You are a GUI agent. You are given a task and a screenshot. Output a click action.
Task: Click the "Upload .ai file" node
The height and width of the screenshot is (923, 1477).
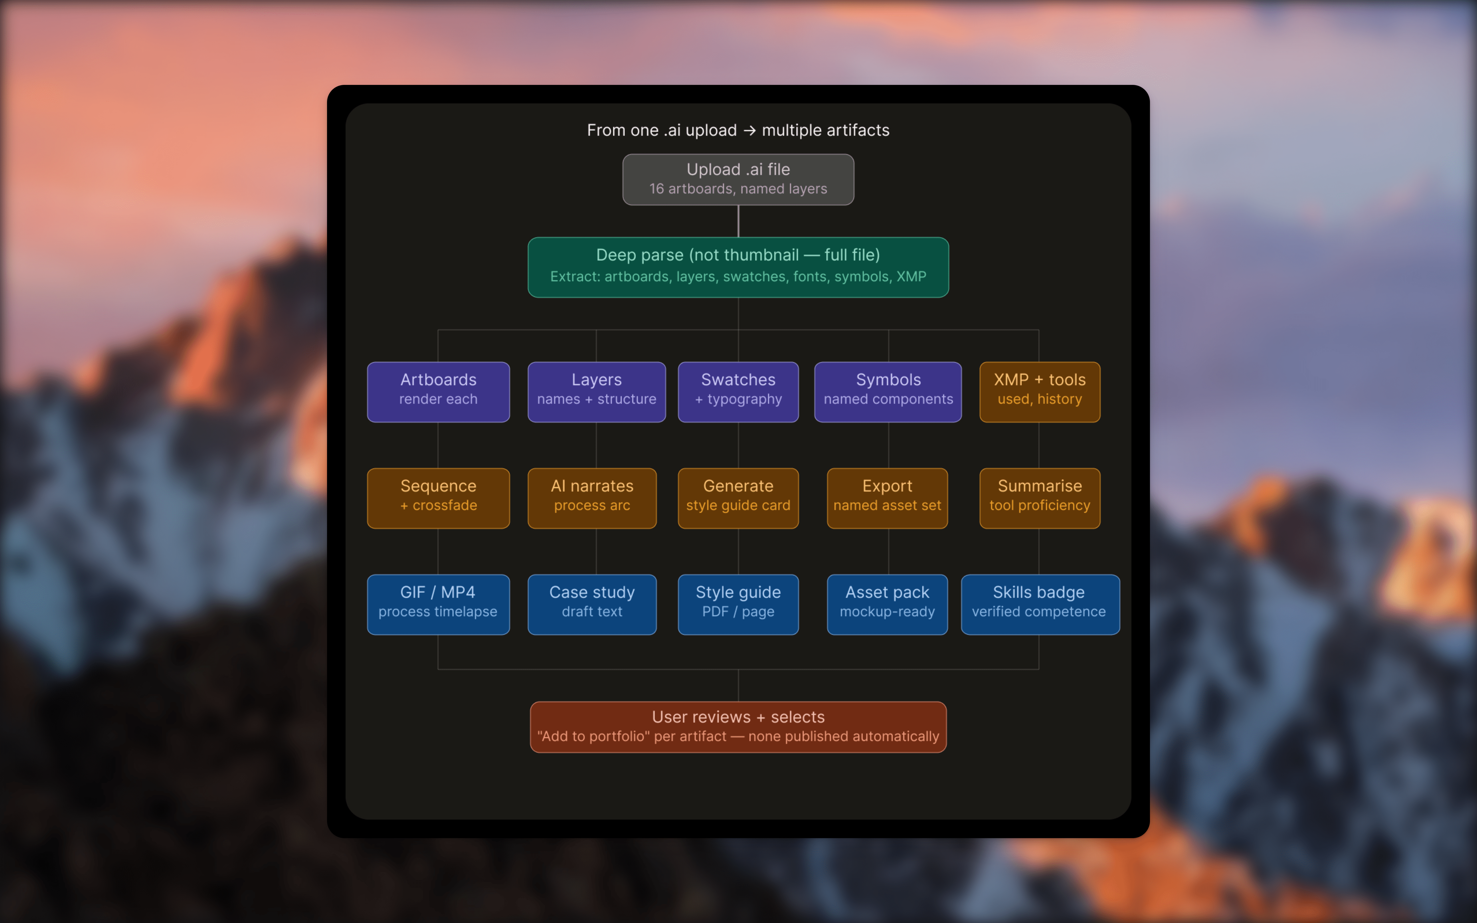(738, 179)
